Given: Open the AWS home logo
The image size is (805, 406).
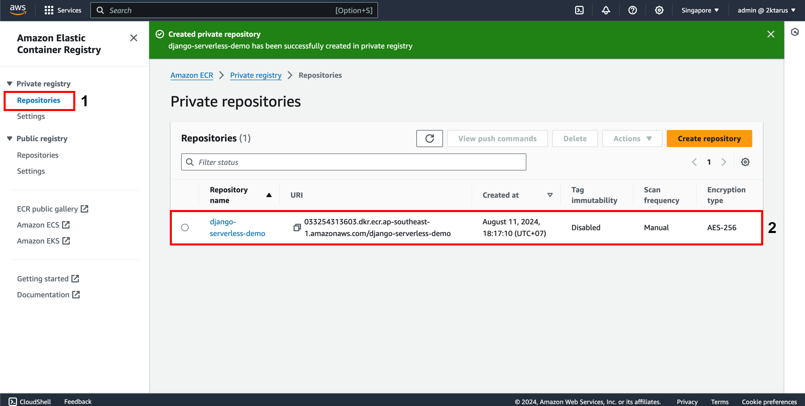Looking at the screenshot, I should [x=18, y=10].
